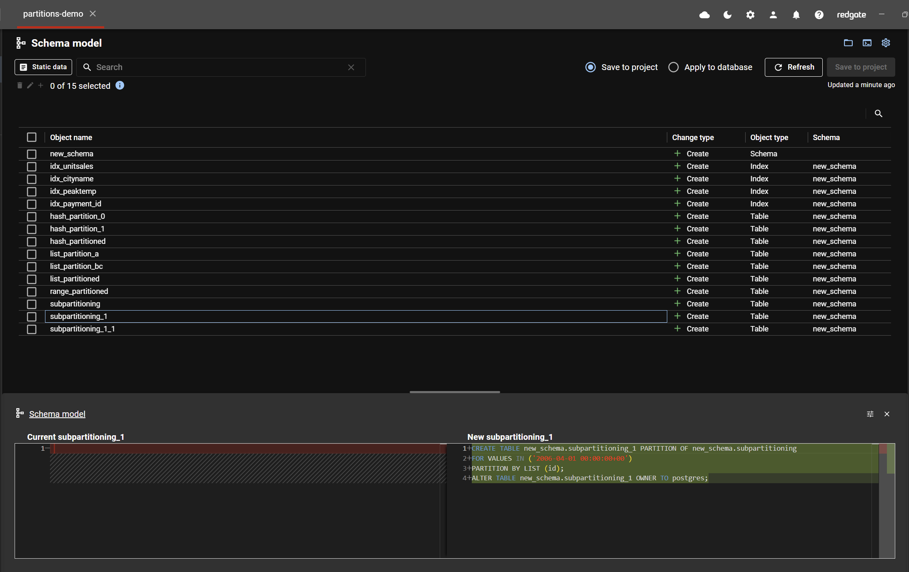Open the terminal console icon
Image resolution: width=909 pixels, height=572 pixels.
pos(867,43)
